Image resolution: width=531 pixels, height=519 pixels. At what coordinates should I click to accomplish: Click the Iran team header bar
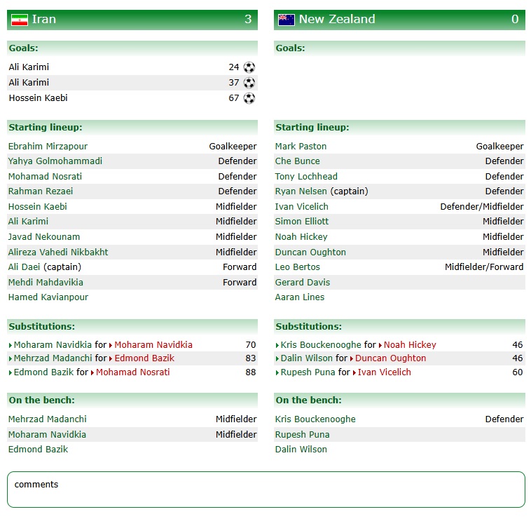click(132, 20)
